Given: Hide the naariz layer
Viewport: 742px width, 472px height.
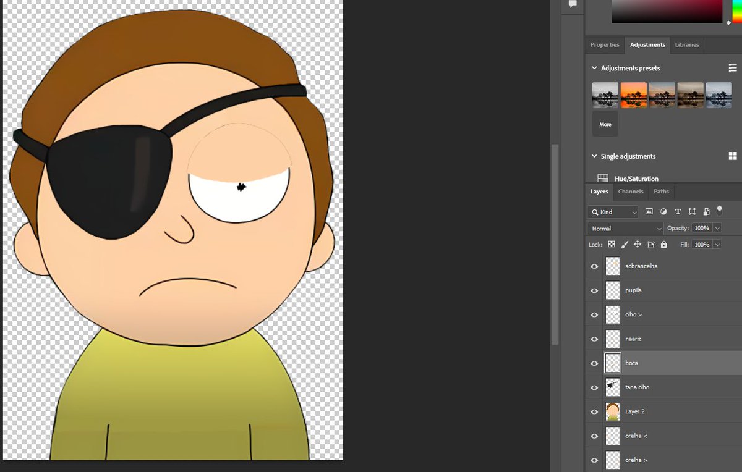Looking at the screenshot, I should tap(594, 339).
